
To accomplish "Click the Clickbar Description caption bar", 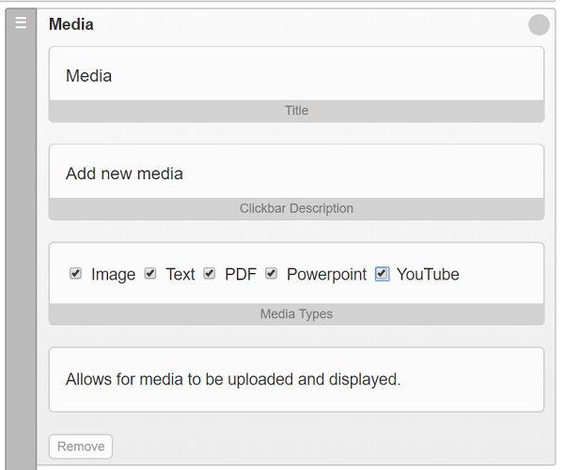I will [x=296, y=208].
